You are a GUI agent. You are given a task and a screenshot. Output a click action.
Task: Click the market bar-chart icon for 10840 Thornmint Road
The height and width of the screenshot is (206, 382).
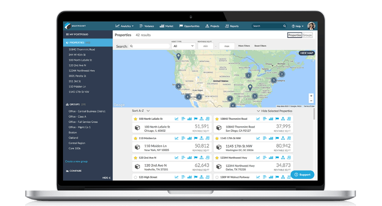[271, 119]
